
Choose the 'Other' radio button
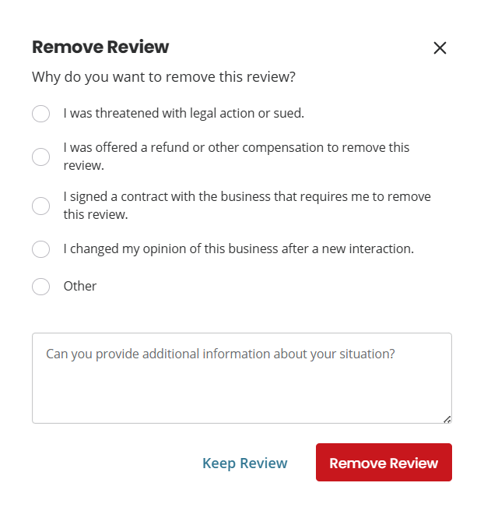(40, 287)
